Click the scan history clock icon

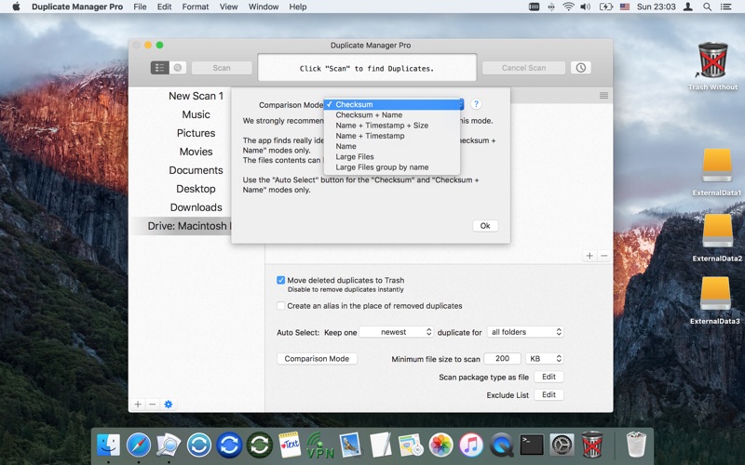tap(581, 68)
